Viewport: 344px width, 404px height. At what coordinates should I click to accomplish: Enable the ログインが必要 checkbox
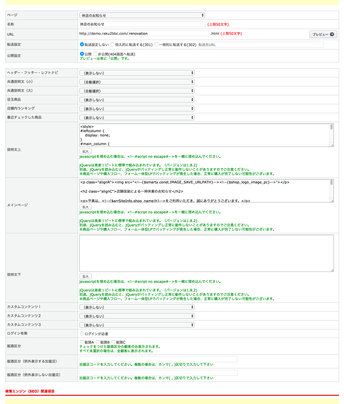tap(82, 334)
